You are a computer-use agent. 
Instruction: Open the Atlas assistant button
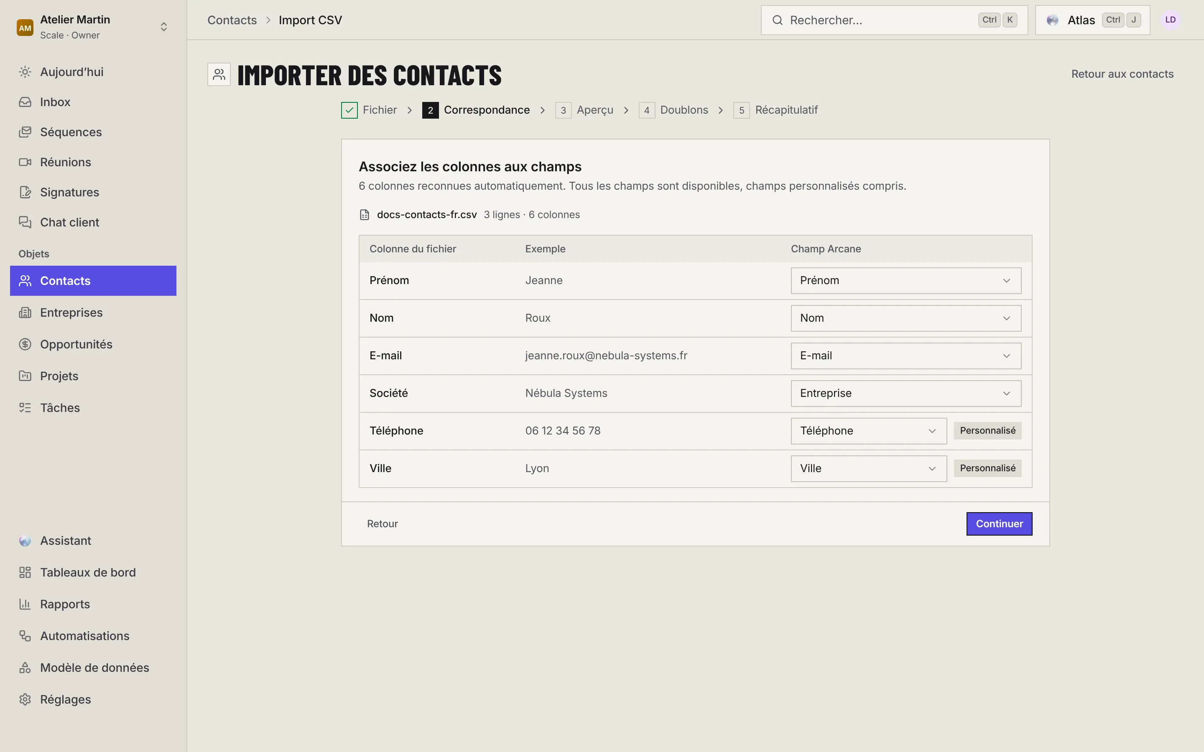(x=1092, y=20)
